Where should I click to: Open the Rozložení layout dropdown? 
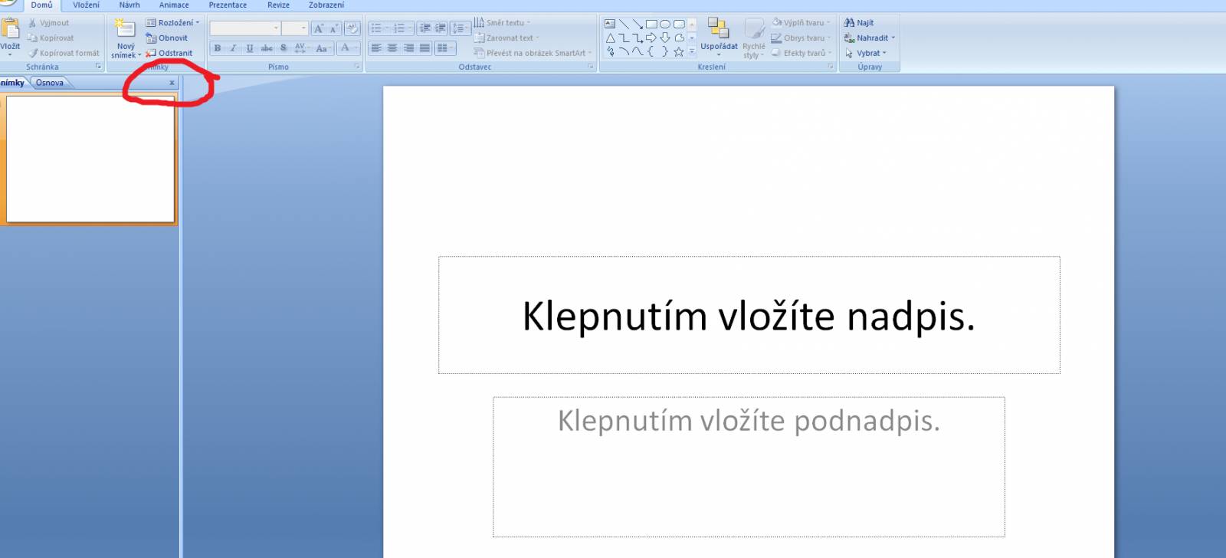point(172,23)
